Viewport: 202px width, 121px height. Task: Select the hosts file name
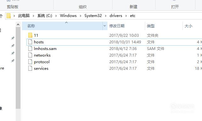point(39,42)
